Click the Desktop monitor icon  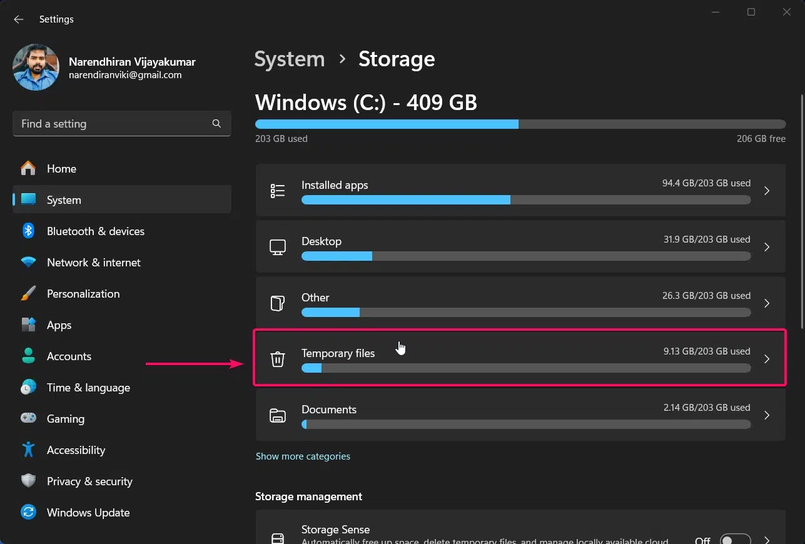click(278, 247)
